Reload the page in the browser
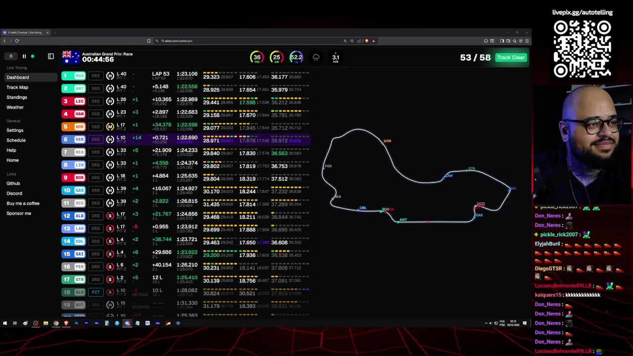The height and width of the screenshot is (356, 633). click(x=17, y=41)
